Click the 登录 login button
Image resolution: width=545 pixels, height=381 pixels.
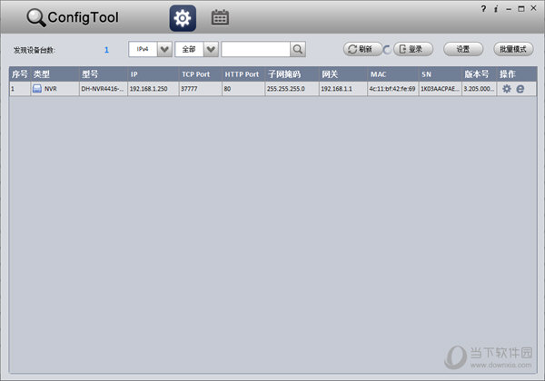(x=413, y=49)
